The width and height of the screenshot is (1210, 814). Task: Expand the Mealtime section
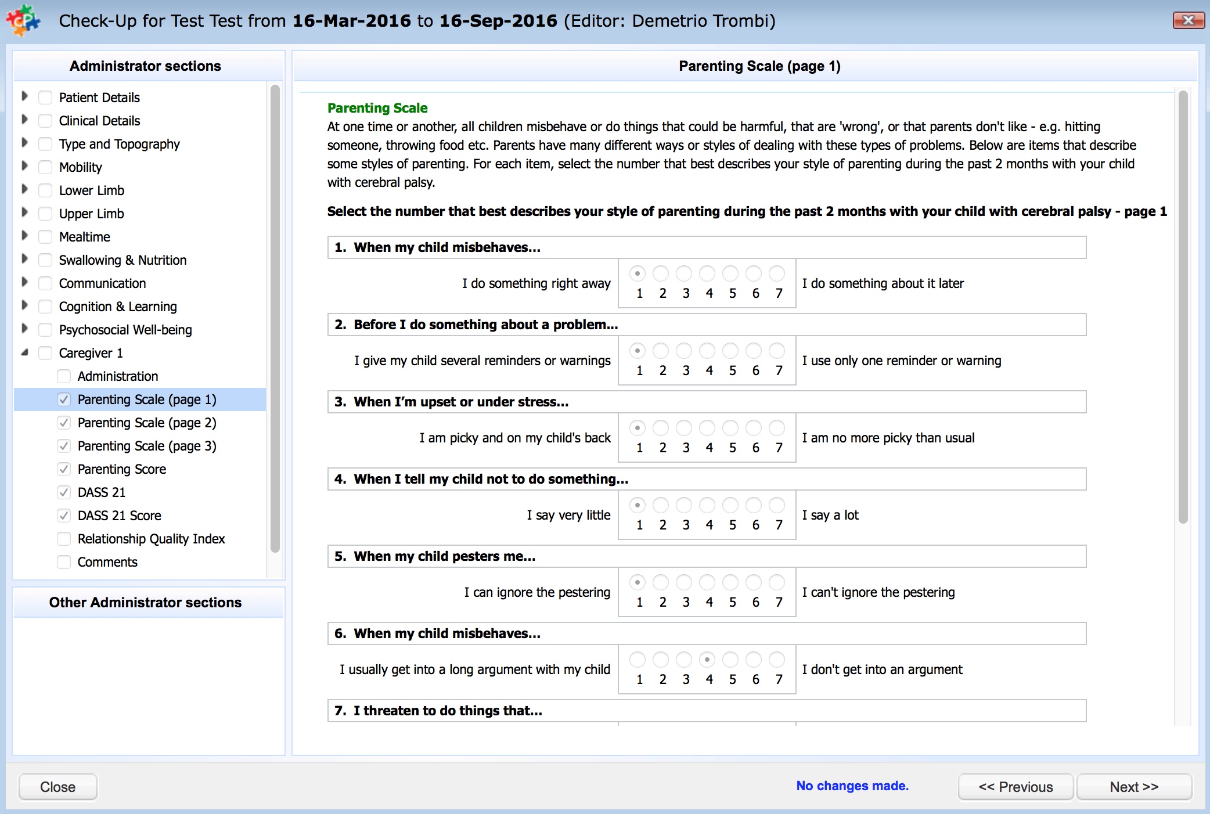coord(24,236)
